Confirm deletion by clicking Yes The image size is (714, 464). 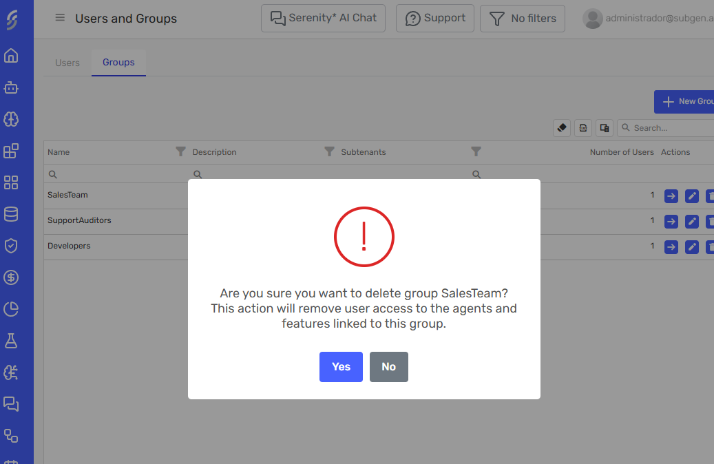[341, 367]
